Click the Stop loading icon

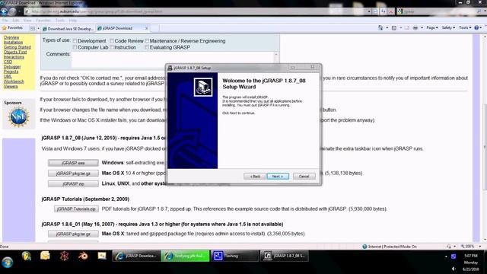(x=391, y=11)
